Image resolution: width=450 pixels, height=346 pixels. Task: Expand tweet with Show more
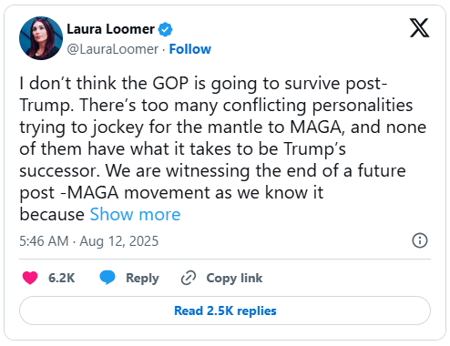pos(135,215)
